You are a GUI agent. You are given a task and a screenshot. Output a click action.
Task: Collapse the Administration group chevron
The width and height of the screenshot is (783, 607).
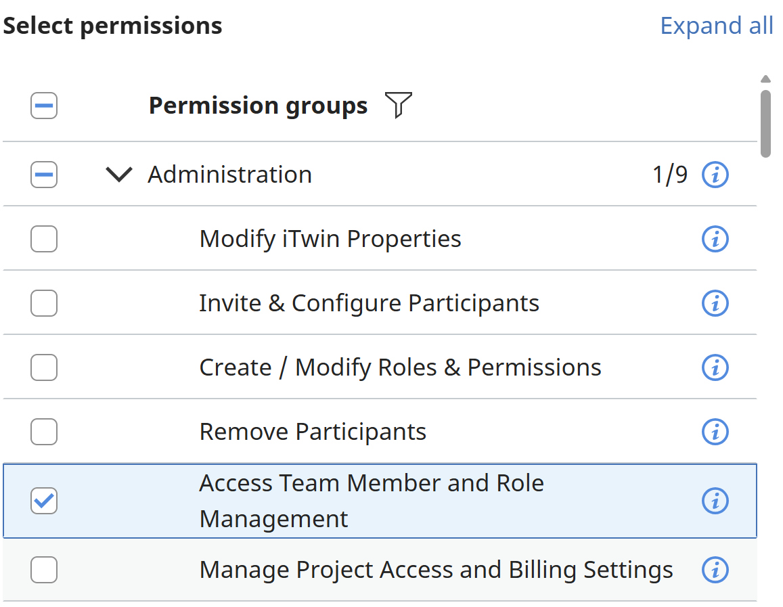point(119,175)
